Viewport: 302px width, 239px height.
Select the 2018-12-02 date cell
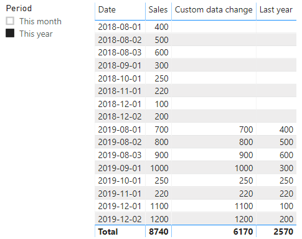[x=120, y=116]
